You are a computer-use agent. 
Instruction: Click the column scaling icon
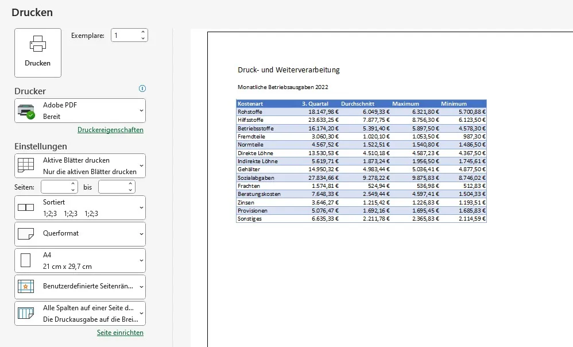point(26,313)
